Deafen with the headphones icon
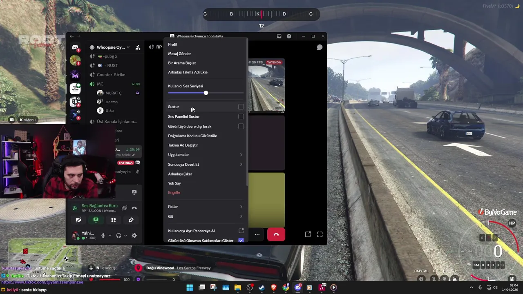The height and width of the screenshot is (294, 523). [118, 235]
